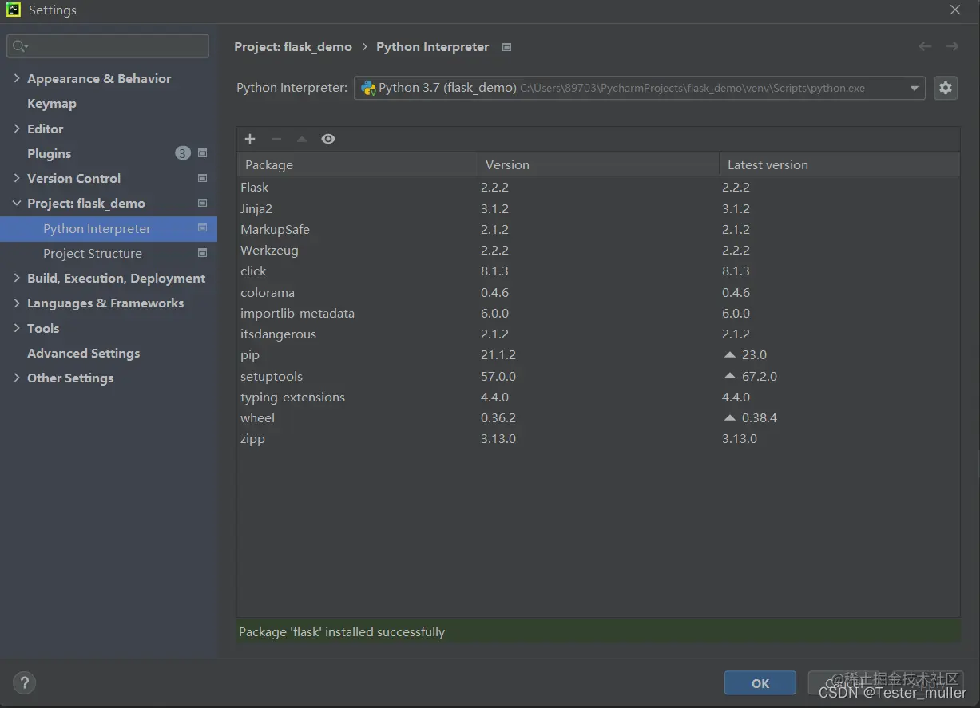
Task: Click the back navigation arrow
Action: pos(925,46)
